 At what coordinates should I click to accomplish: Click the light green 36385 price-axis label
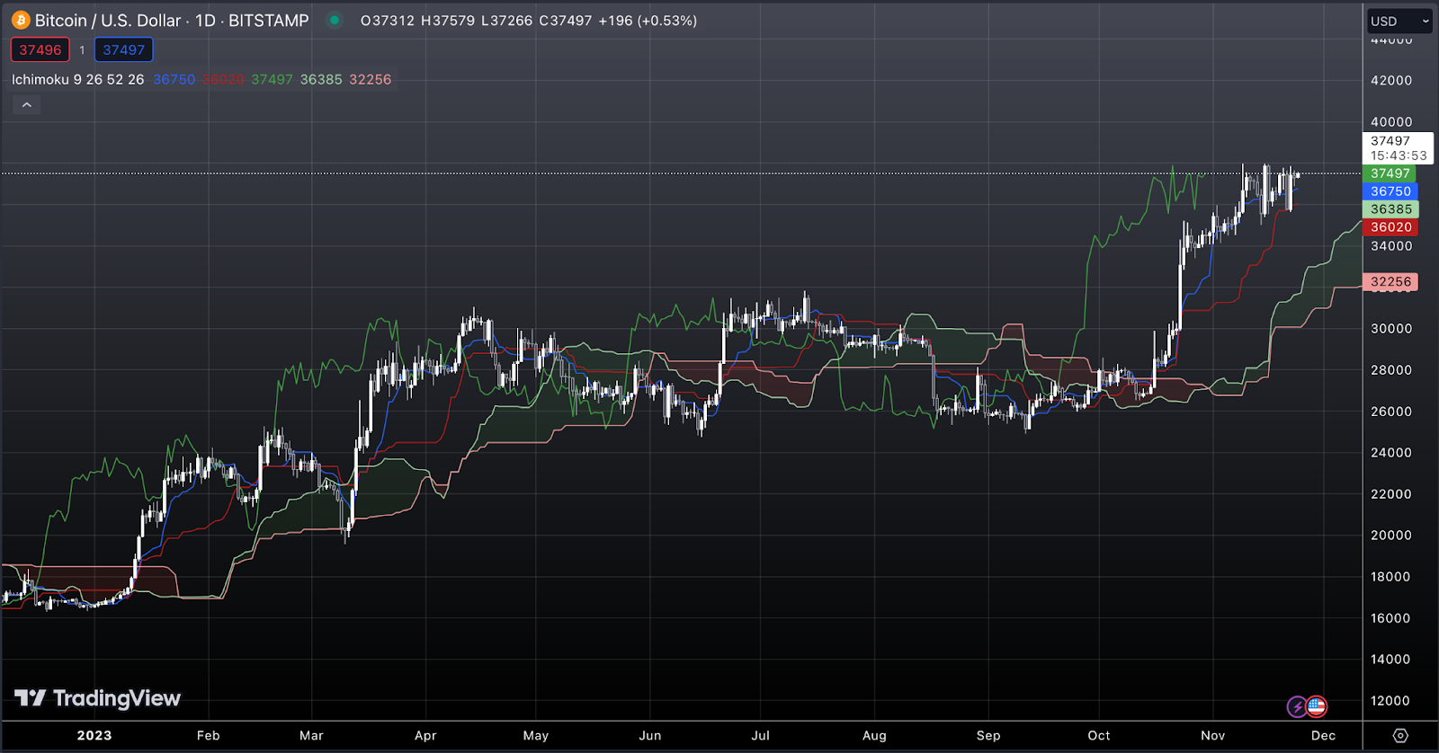click(1390, 209)
